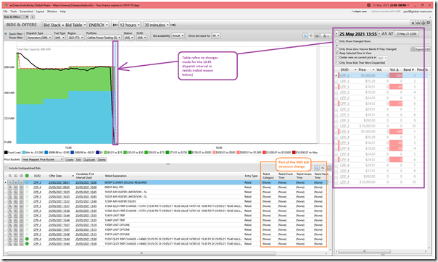Step to next interval after 25 May 2021 13:55

tap(379, 34)
